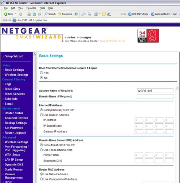Click the Edit with Word icon
Image resolution: width=180 pixels, height=183 pixels.
click(x=96, y=14)
